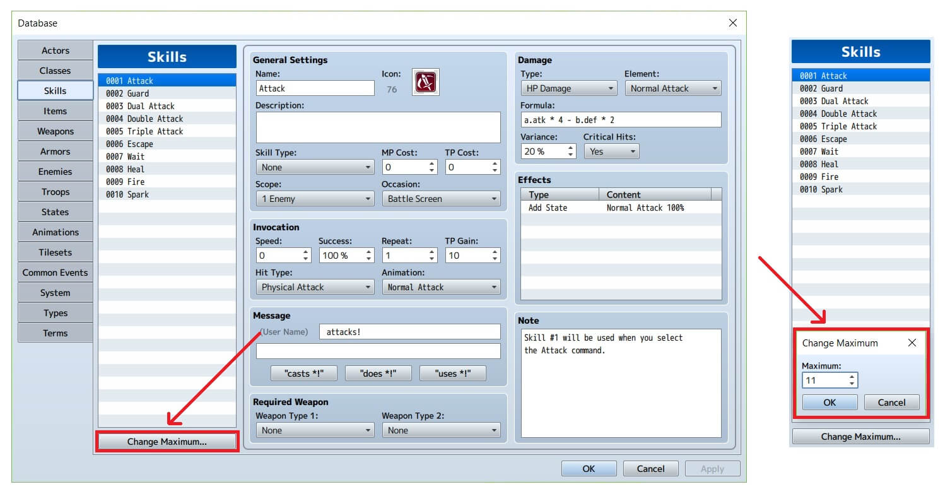Click the Speed spinner field
This screenshot has height=494, width=950.
[x=283, y=256]
